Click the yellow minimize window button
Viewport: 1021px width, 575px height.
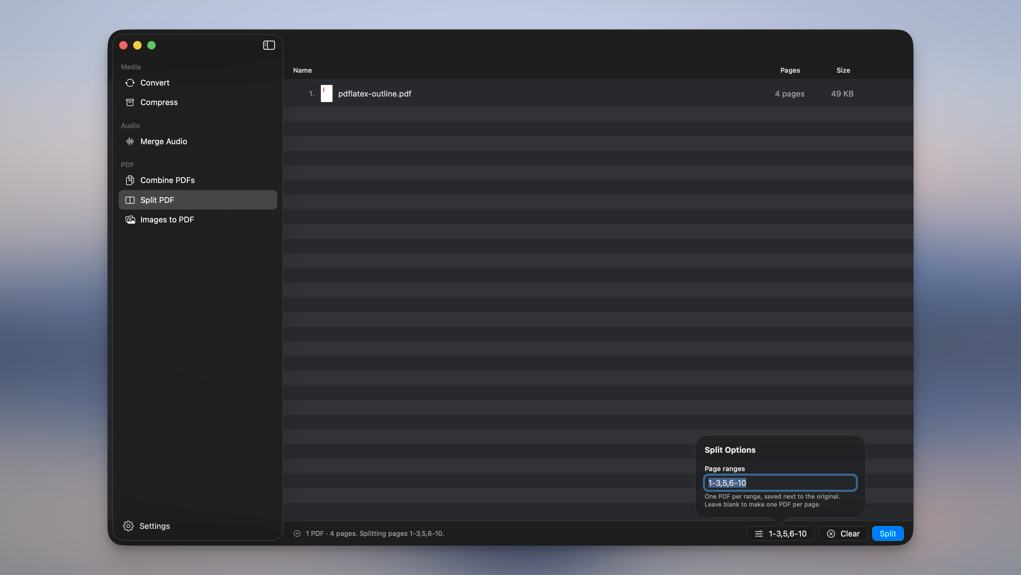click(137, 45)
